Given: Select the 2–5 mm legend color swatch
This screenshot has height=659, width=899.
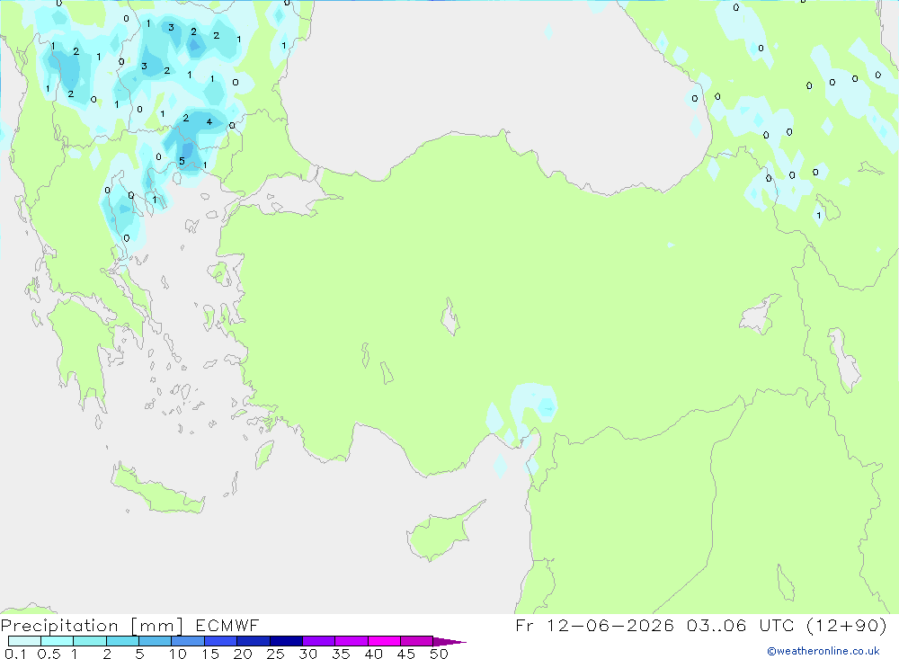Looking at the screenshot, I should pyautogui.click(x=122, y=641).
